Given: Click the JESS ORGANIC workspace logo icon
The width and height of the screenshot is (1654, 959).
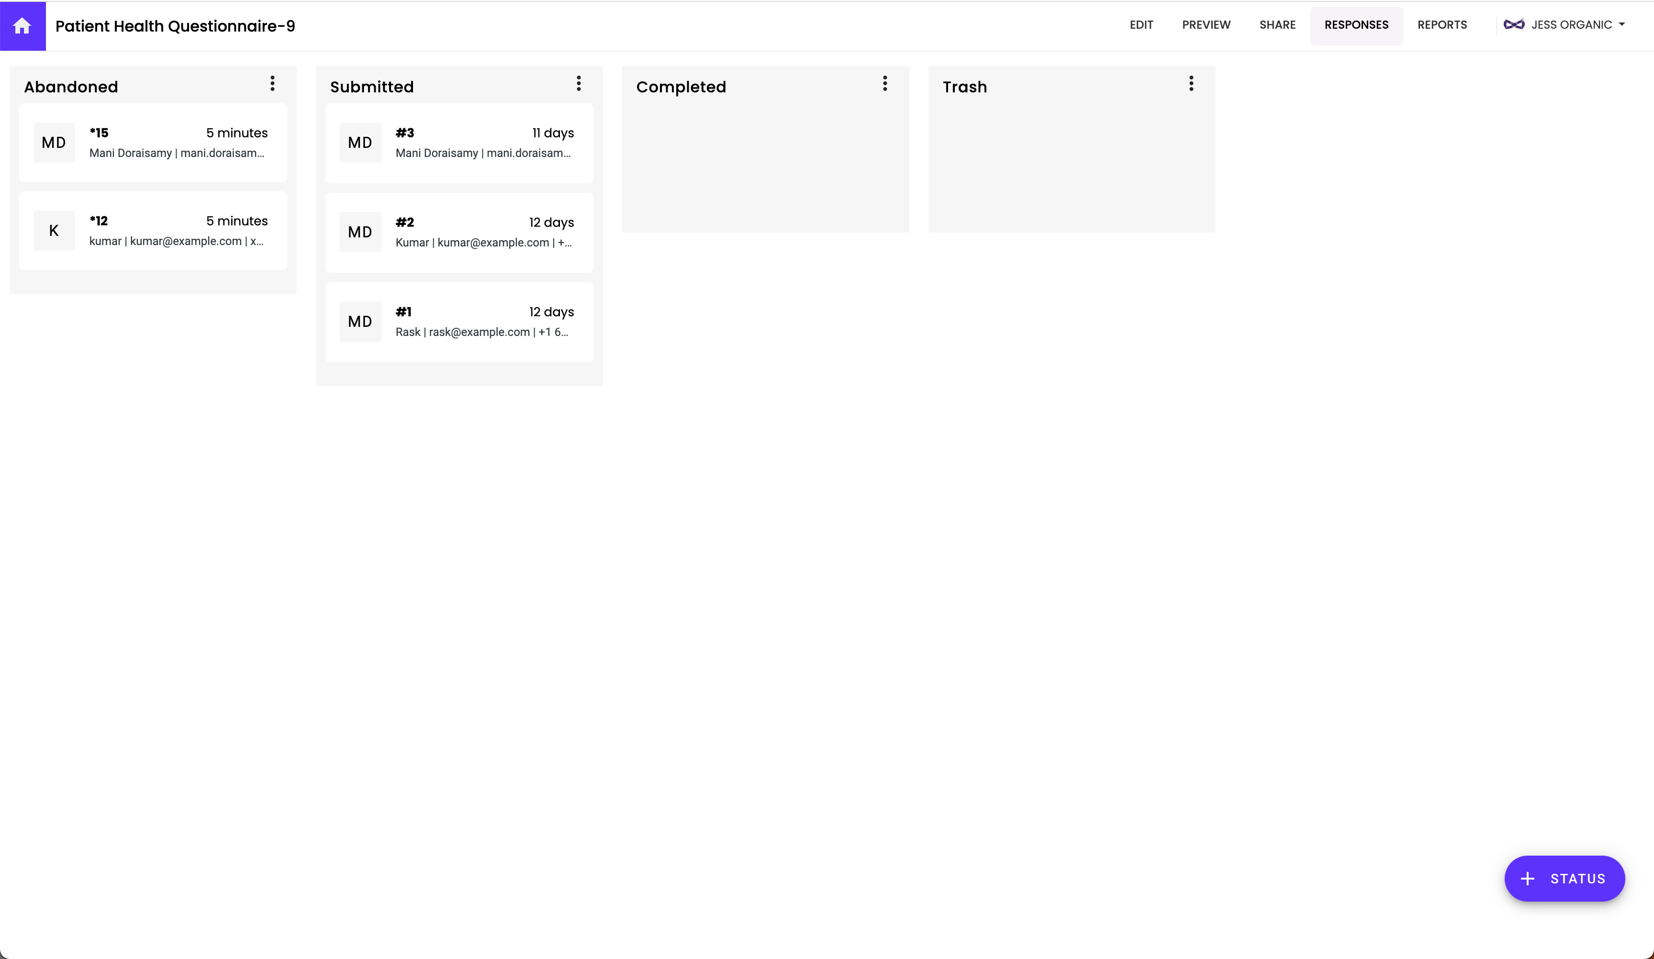Looking at the screenshot, I should pos(1514,24).
